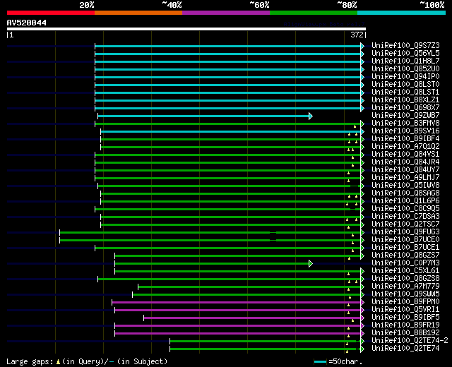
Task: Open the UniRef100_Q8GZS7 hit
Action: pos(405,255)
